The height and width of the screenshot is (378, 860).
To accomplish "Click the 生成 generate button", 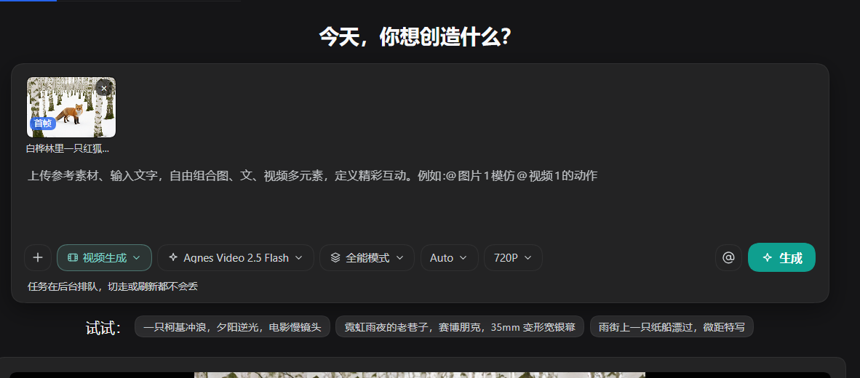I will click(x=781, y=257).
